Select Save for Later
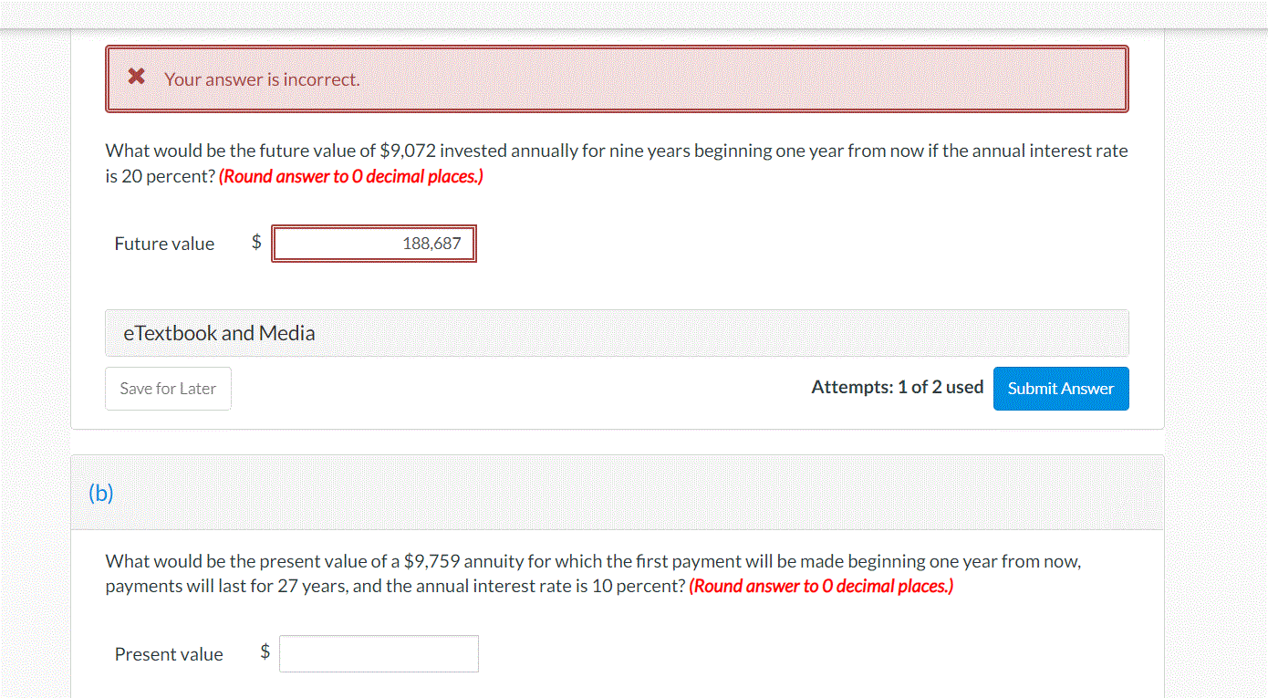Viewport: 1268px width, 698px height. pos(168,388)
